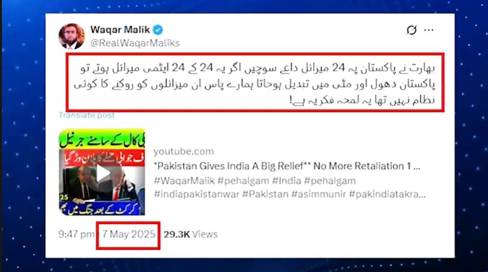Open the 29.3K Views count

click(191, 234)
